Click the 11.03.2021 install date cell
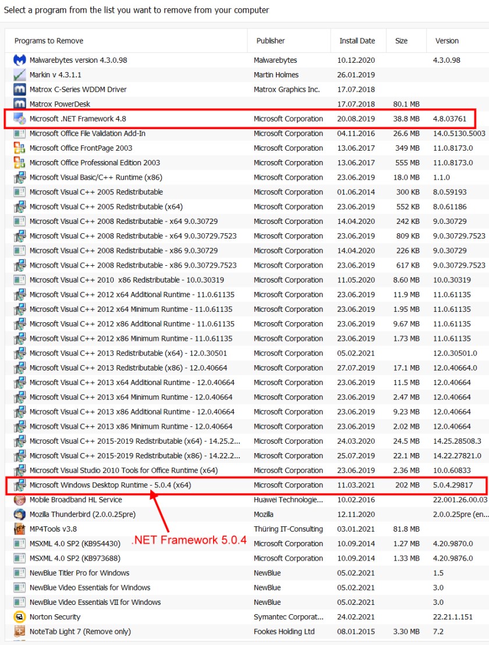 356,485
